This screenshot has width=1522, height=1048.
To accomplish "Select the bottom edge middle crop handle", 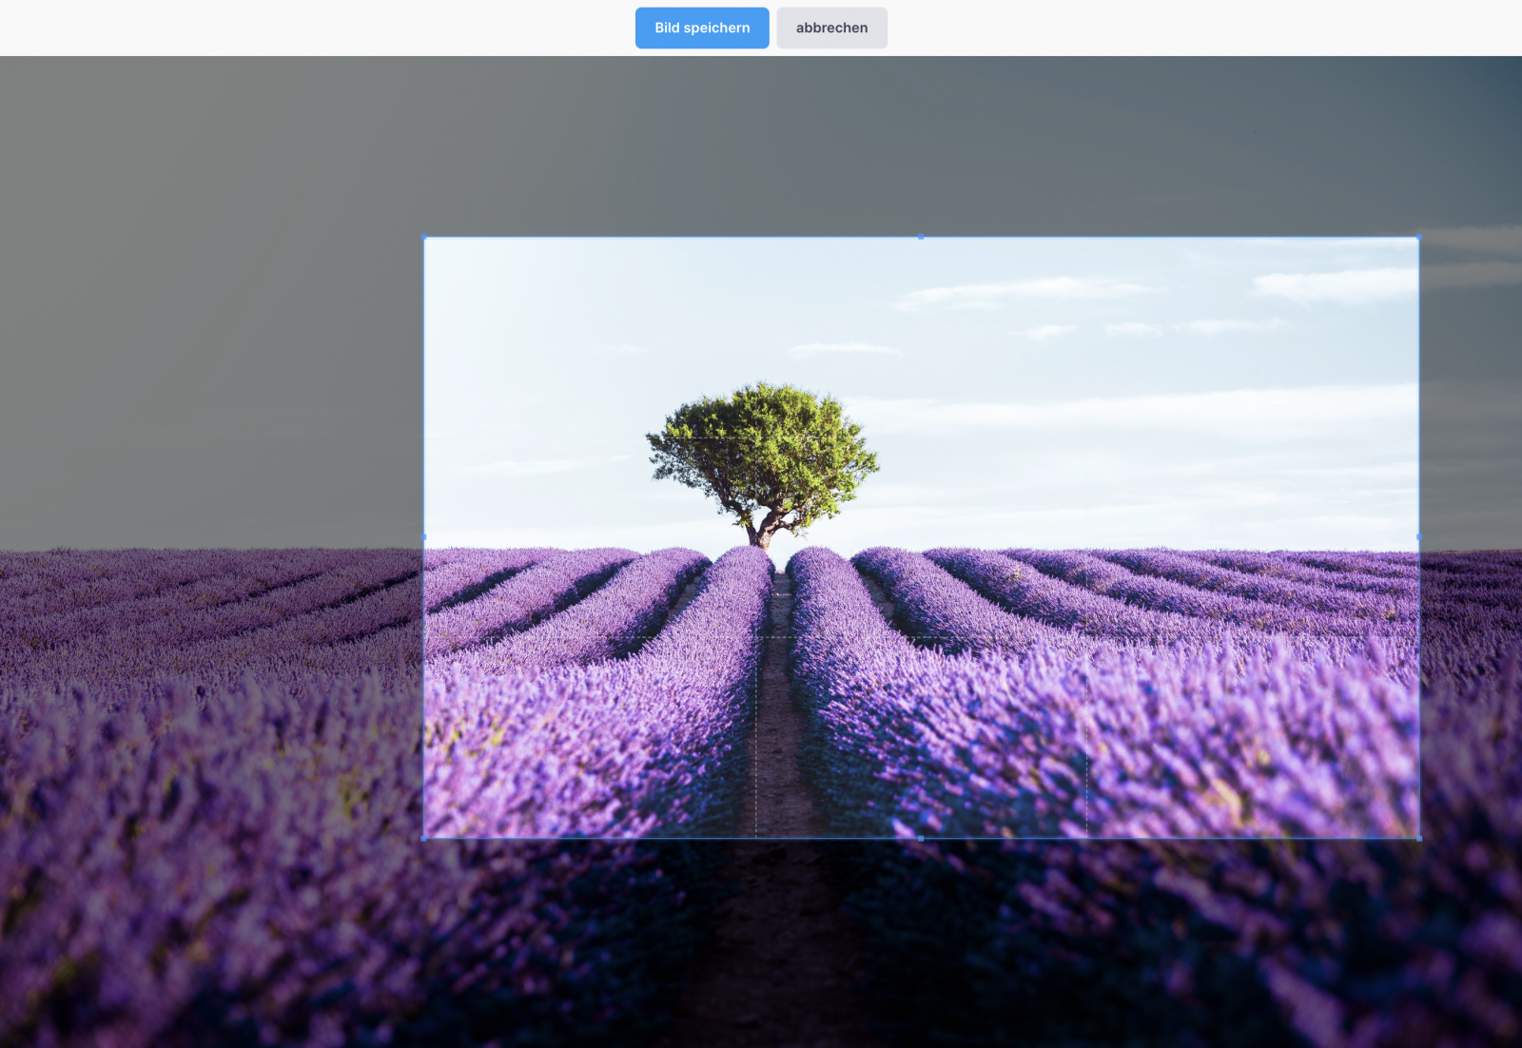I will pos(921,838).
